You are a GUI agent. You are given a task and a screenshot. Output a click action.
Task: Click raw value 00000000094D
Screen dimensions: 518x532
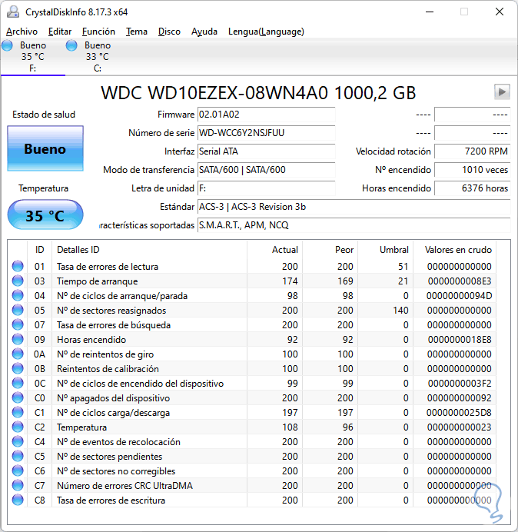[x=459, y=296]
